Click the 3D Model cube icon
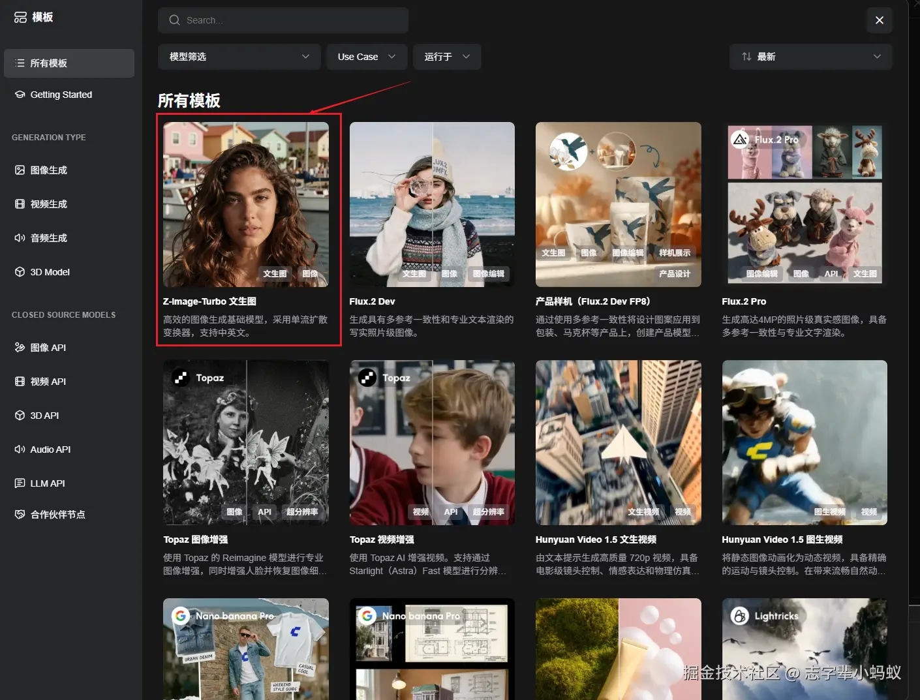The image size is (920, 700). click(20, 272)
